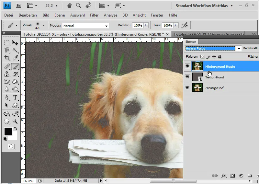Swap foreground and background colors
The image size is (259, 184).
[16, 128]
